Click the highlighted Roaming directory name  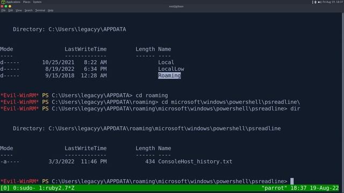(169, 76)
